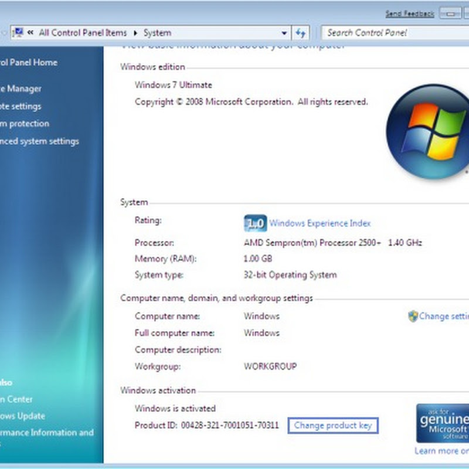The height and width of the screenshot is (469, 469).
Task: Click Windows is activated text
Action: click(175, 408)
